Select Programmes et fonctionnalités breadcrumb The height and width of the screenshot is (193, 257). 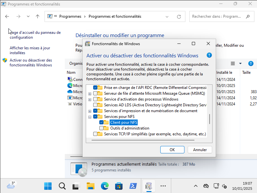pyautogui.click(x=115, y=16)
